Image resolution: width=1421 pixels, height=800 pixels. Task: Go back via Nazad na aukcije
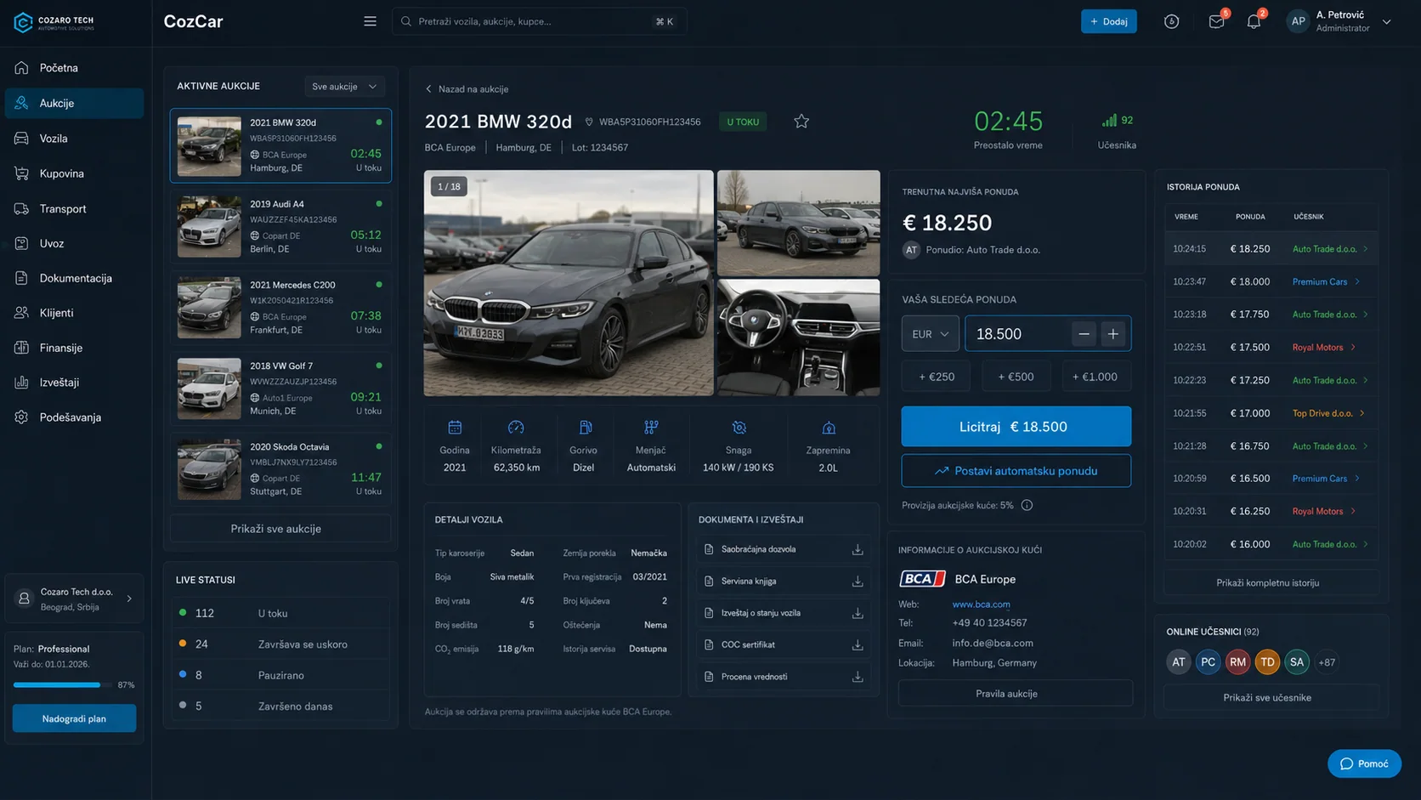pos(467,89)
